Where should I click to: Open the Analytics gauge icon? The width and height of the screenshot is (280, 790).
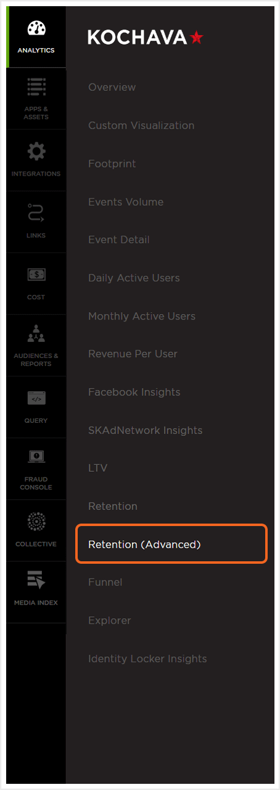tap(36, 29)
